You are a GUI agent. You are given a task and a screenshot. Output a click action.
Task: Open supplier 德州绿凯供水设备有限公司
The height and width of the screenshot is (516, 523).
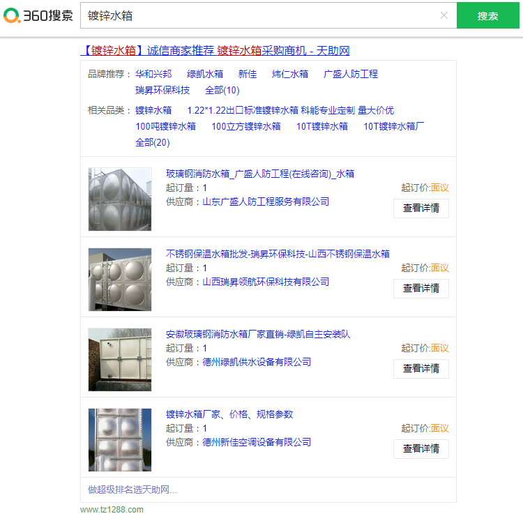tap(257, 362)
